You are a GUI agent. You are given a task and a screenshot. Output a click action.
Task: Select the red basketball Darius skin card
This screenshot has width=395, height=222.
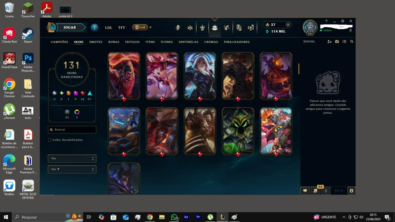(x=124, y=76)
